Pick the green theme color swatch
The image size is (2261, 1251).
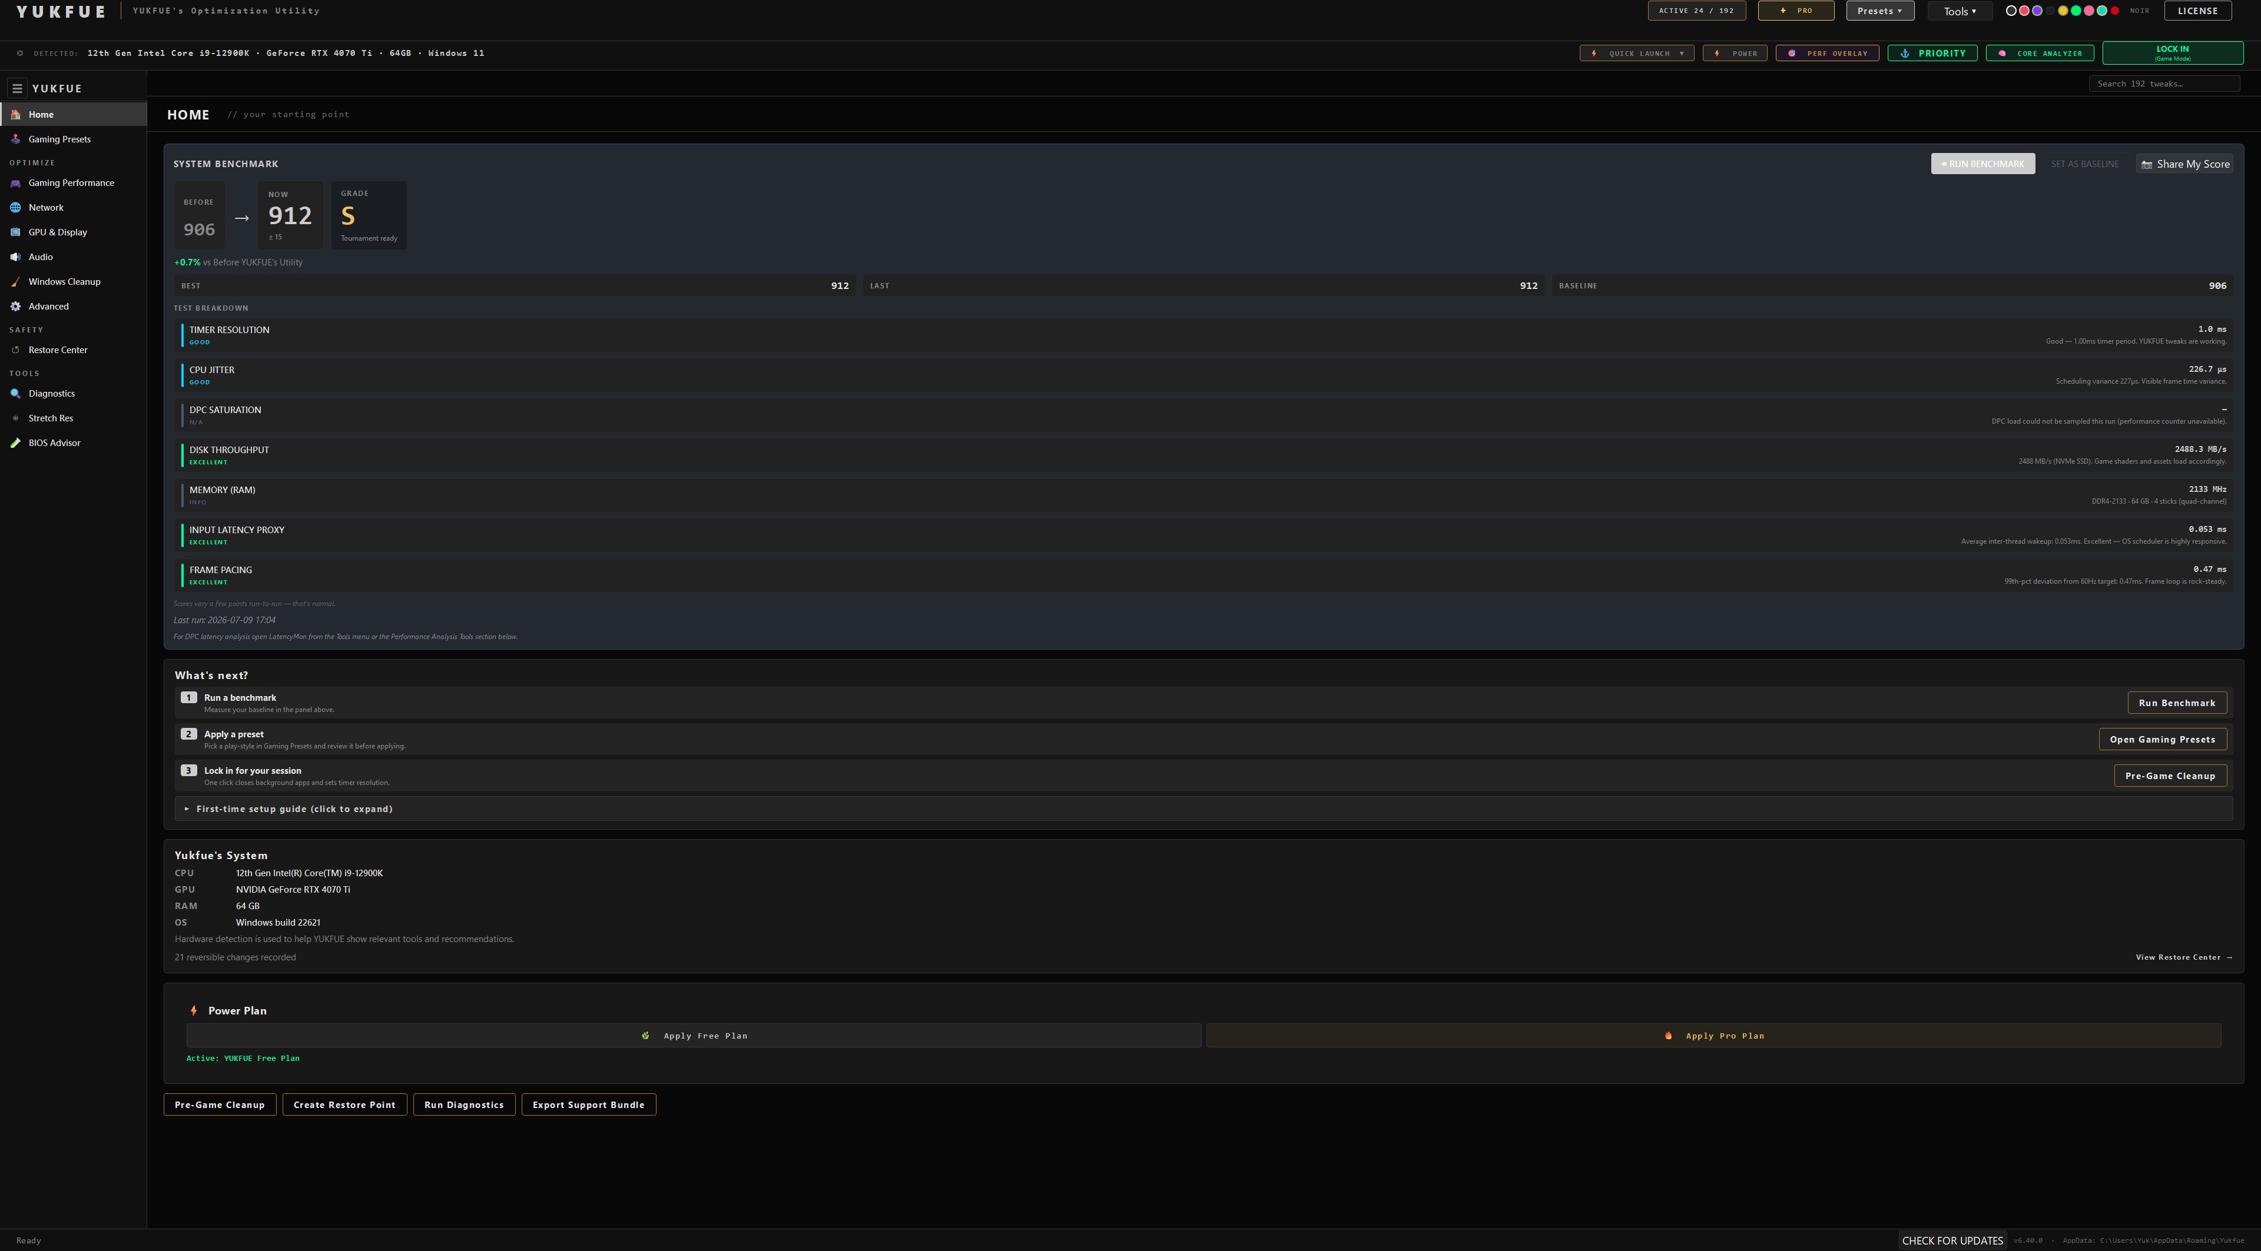pyautogui.click(x=2077, y=11)
